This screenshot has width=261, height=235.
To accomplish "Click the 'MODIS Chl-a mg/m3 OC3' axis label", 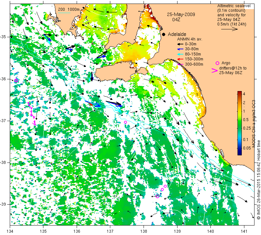I will point(254,124).
